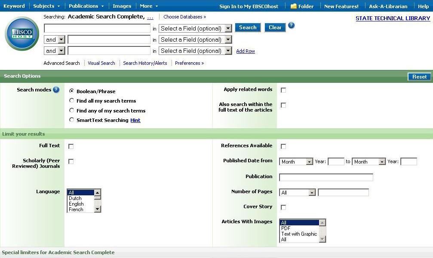Open the Keyword menu item
433x258 pixels.
(x=14, y=6)
